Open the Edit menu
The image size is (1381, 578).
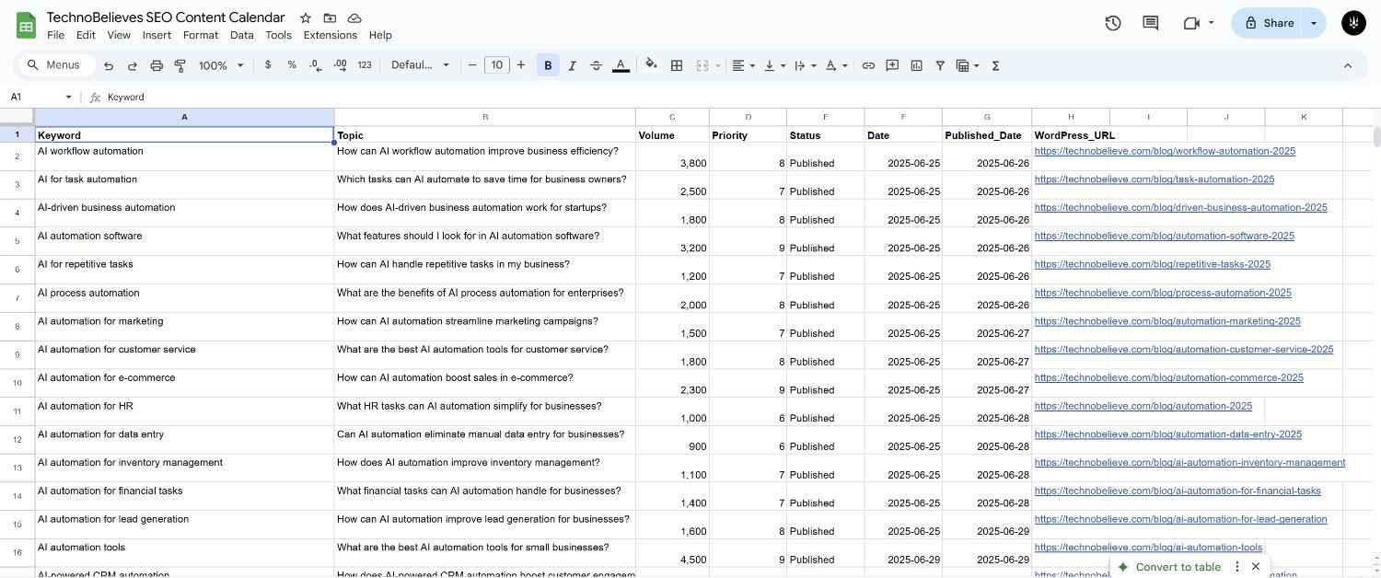click(x=86, y=35)
